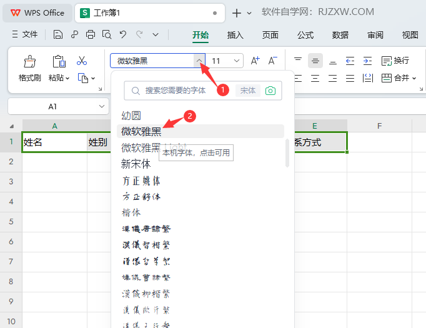The height and width of the screenshot is (328, 426).
Task: Increase font size with A+ icon
Action: tap(255, 61)
